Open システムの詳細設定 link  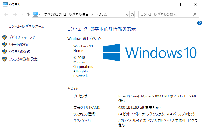[23, 59]
